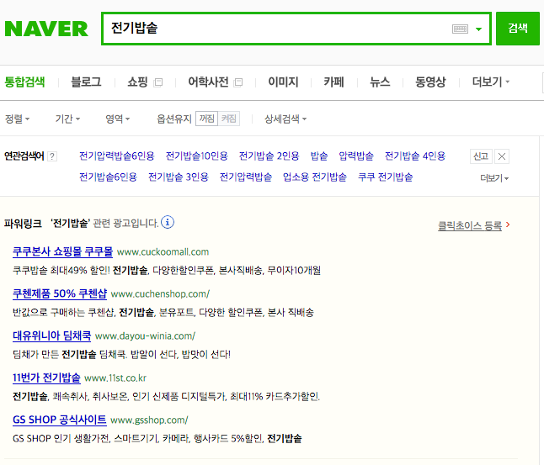Click the www.cuckoomall.com URL
Viewport: 544px width, 465px height.
coord(163,252)
